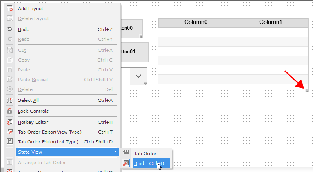Click the Tab Order submenu icon
This screenshot has height=172, width=313.
[x=126, y=153]
